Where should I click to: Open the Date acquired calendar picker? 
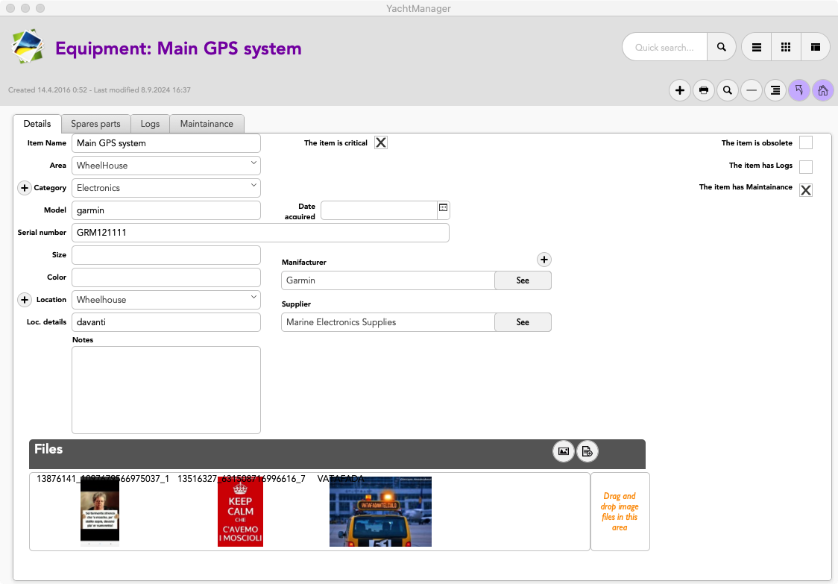click(443, 210)
